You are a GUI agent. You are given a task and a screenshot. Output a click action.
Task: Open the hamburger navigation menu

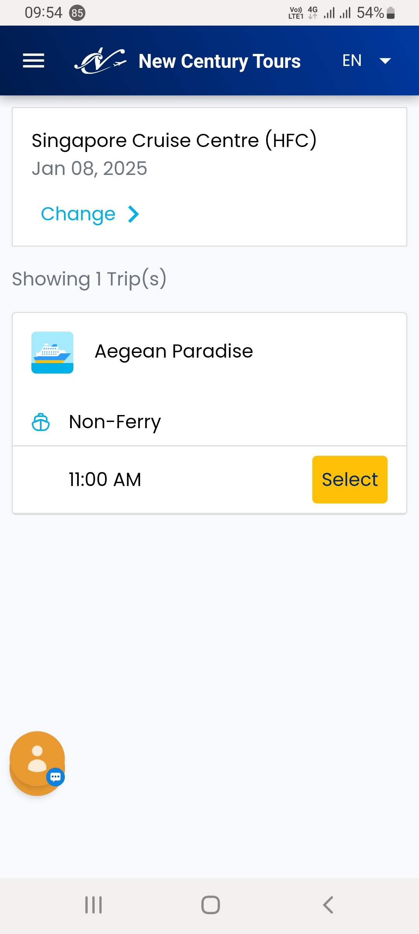pyautogui.click(x=34, y=61)
